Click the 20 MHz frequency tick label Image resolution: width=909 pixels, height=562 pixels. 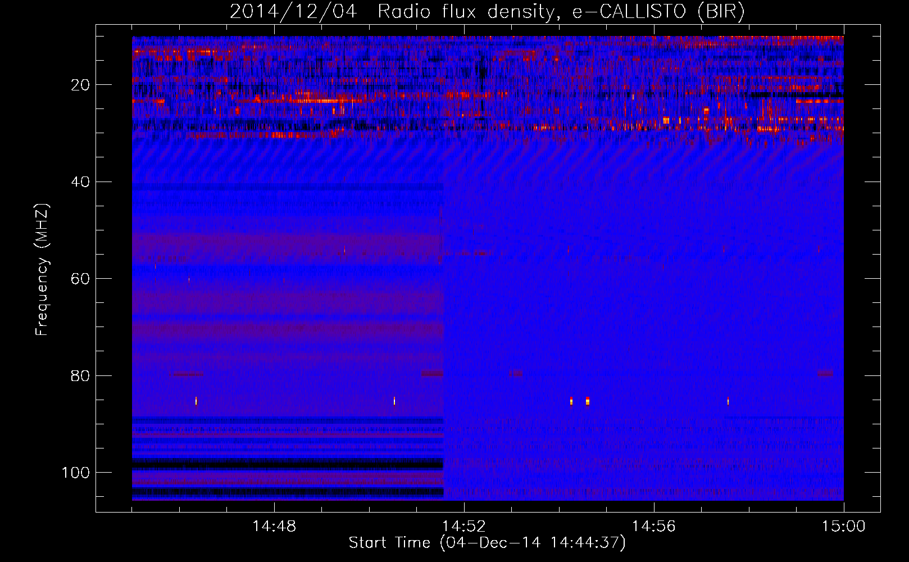point(81,85)
